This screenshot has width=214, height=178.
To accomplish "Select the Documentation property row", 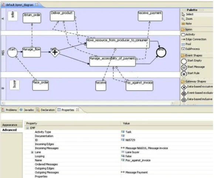I will coord(119,136).
